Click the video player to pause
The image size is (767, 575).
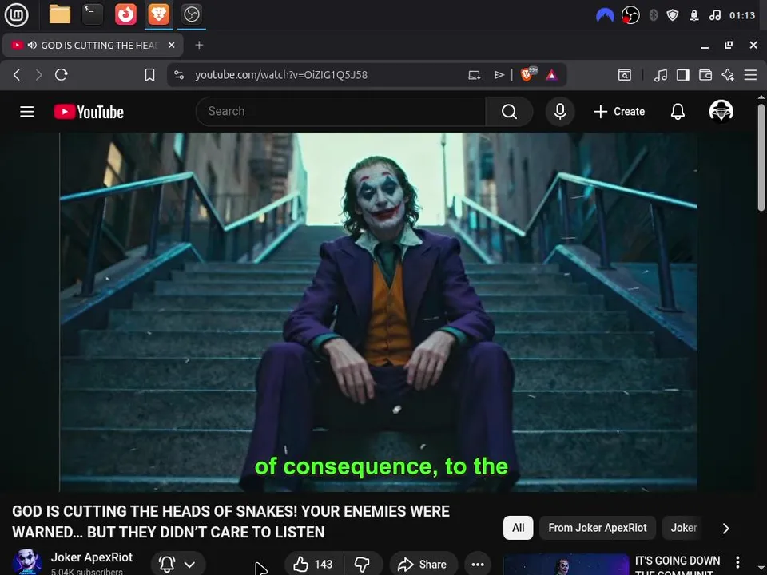pyautogui.click(x=378, y=312)
